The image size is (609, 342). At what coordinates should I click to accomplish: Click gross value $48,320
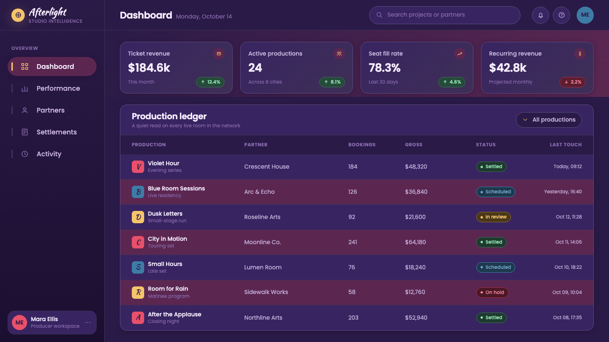[416, 167]
